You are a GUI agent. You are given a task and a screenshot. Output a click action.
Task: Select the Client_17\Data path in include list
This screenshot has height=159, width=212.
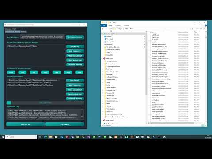(x=22, y=46)
